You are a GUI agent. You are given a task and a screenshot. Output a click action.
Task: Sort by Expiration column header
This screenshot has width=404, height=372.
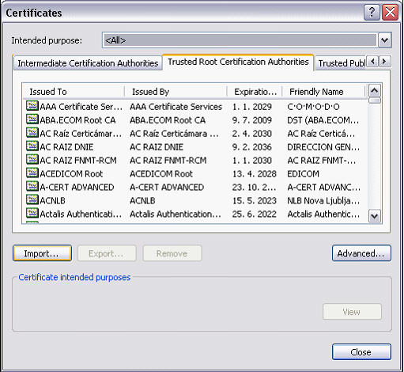coord(255,92)
